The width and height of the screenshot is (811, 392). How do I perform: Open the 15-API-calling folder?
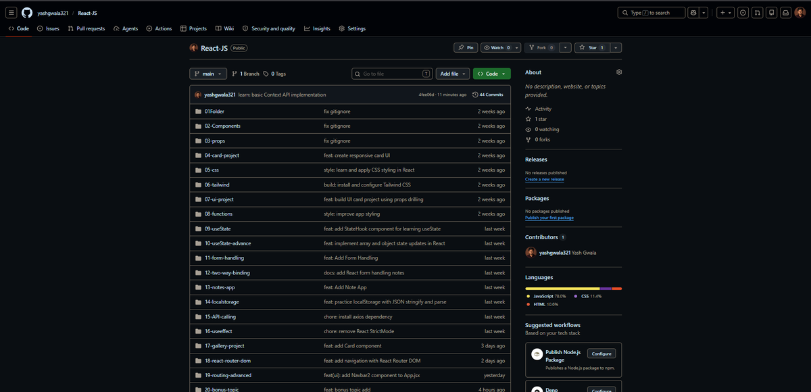(220, 316)
